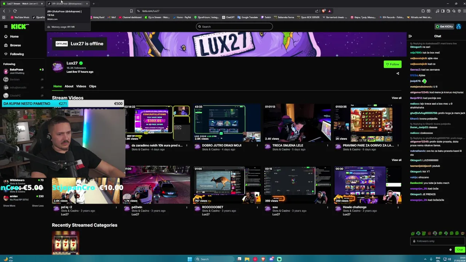Select the About channel tab
Image resolution: width=466 pixels, height=262 pixels.
69,86
